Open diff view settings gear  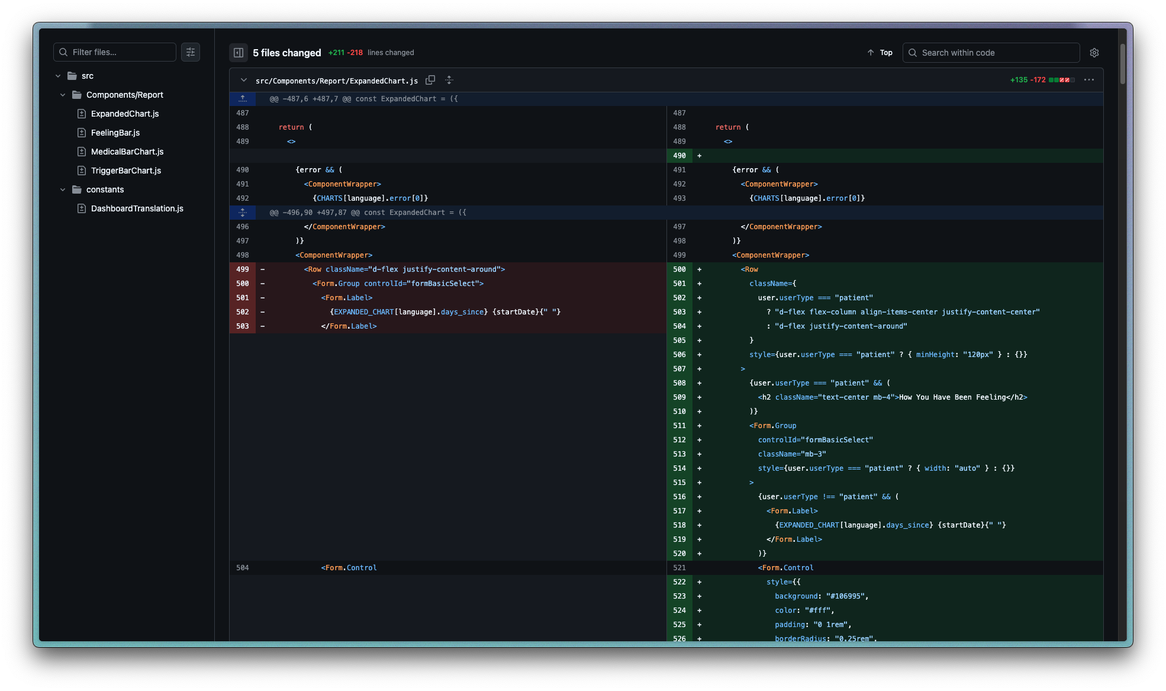point(1094,53)
